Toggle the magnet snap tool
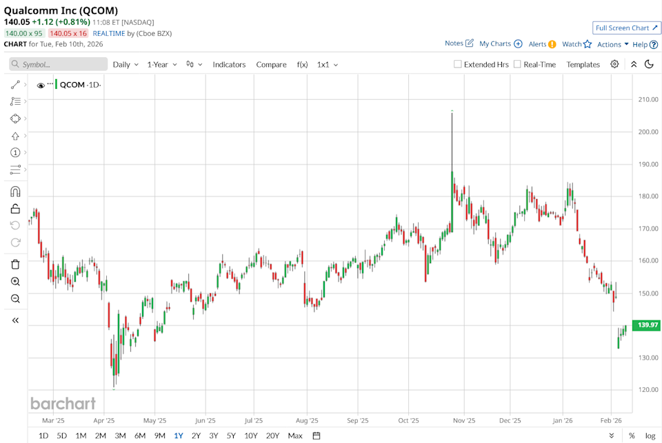Image resolution: width=662 pixels, height=443 pixels. pos(15,192)
